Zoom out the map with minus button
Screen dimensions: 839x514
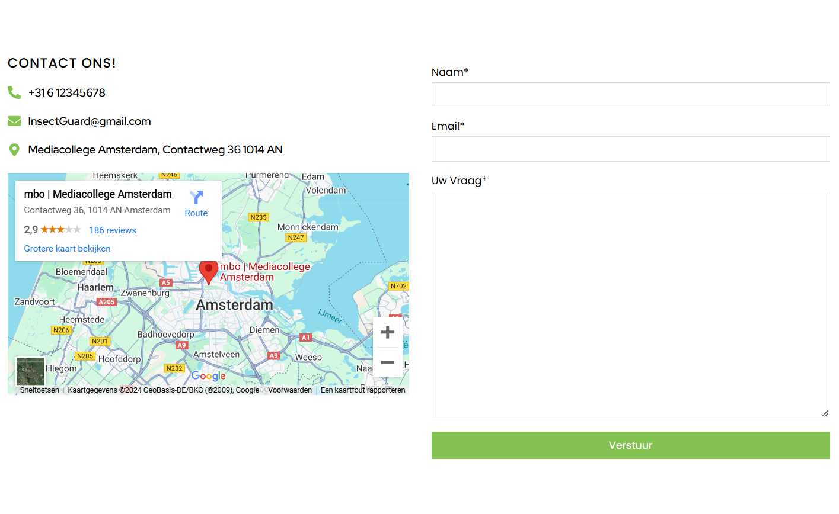point(387,362)
